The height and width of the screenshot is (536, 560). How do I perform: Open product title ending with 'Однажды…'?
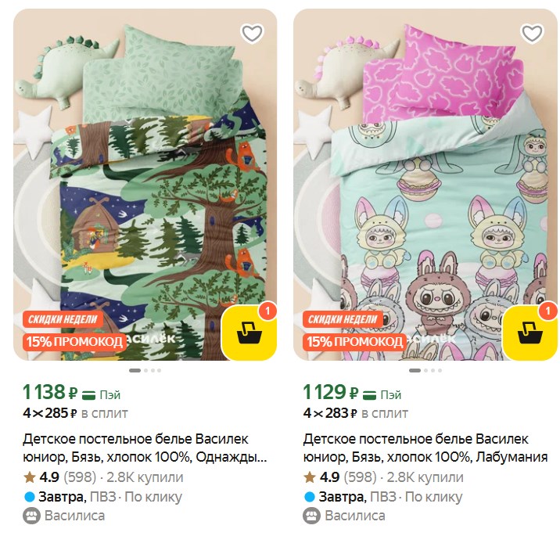(145, 448)
